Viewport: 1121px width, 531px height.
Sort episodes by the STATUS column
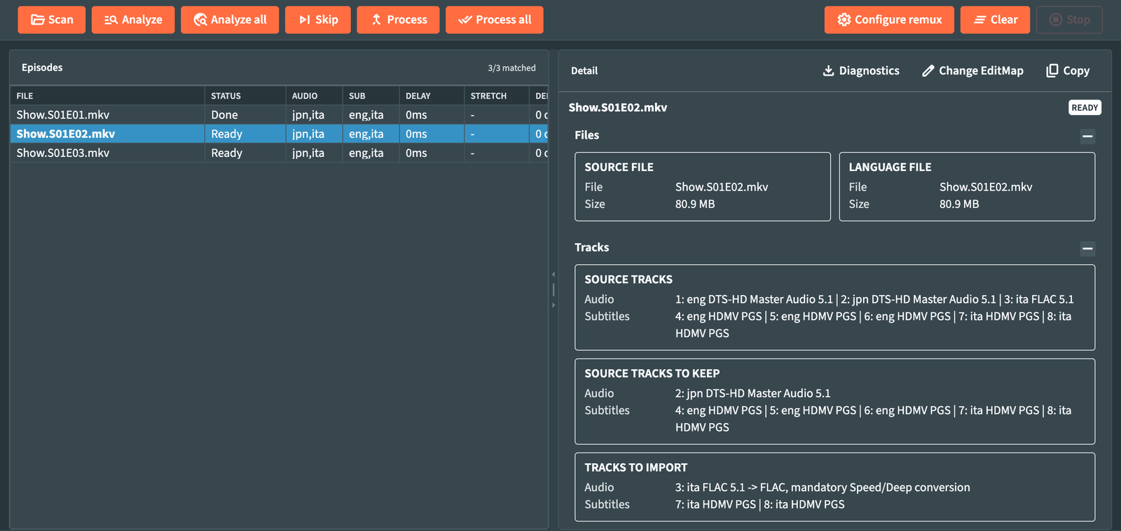click(x=245, y=96)
